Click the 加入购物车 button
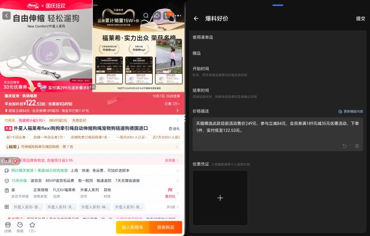The width and height of the screenshot is (370, 236). point(133,227)
